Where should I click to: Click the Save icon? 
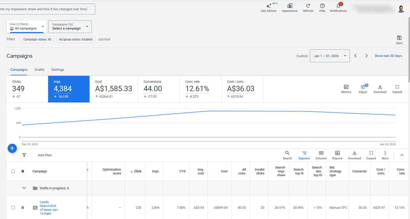(x=399, y=38)
